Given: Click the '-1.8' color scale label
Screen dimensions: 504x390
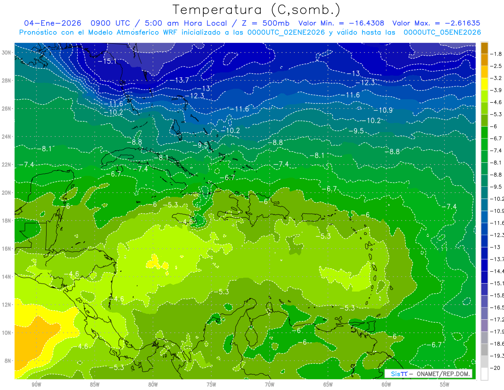Looking at the screenshot, I should click(x=496, y=54).
